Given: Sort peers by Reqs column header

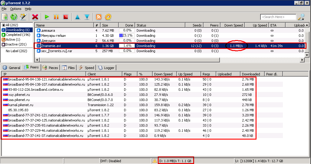Looking at the screenshot, I should [x=208, y=74].
